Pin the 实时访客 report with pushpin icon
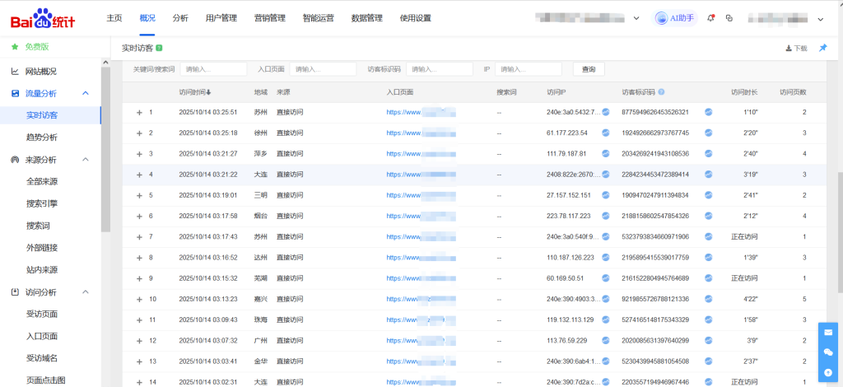 coord(822,48)
